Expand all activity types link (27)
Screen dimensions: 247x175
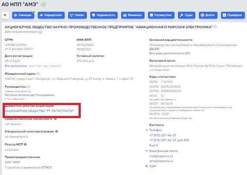pos(170,53)
